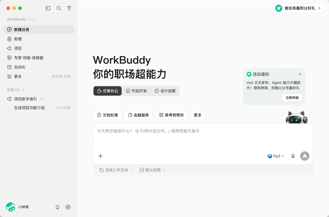Click the WorkBuddy v5.2.3 version label

pyautogui.click(x=22, y=19)
